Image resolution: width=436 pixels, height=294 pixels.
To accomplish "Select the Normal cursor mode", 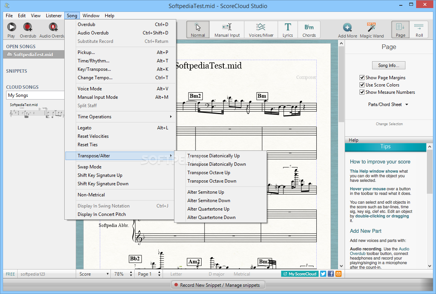I will (x=198, y=29).
